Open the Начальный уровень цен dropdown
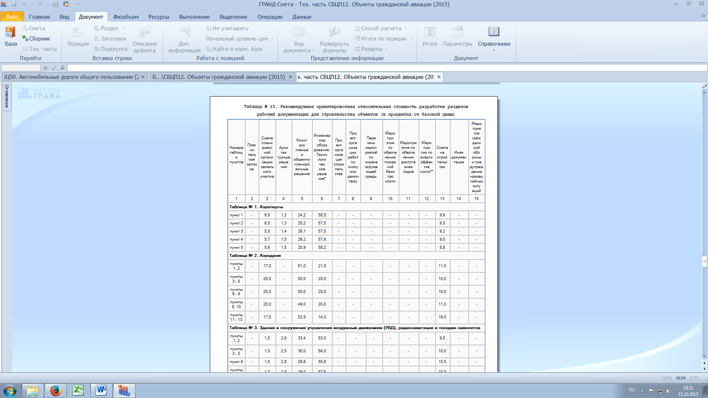The width and height of the screenshot is (708, 398). [273, 39]
